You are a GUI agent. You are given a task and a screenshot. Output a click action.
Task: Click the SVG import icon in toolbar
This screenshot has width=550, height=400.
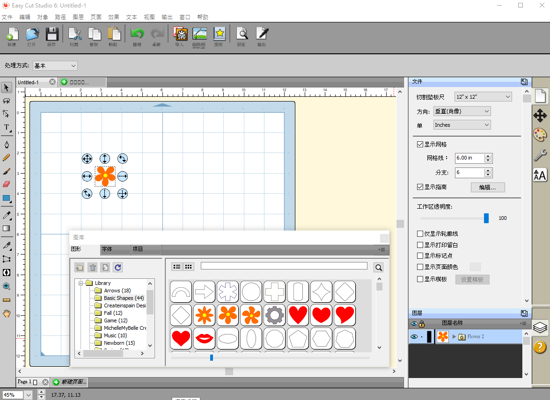[x=180, y=34]
